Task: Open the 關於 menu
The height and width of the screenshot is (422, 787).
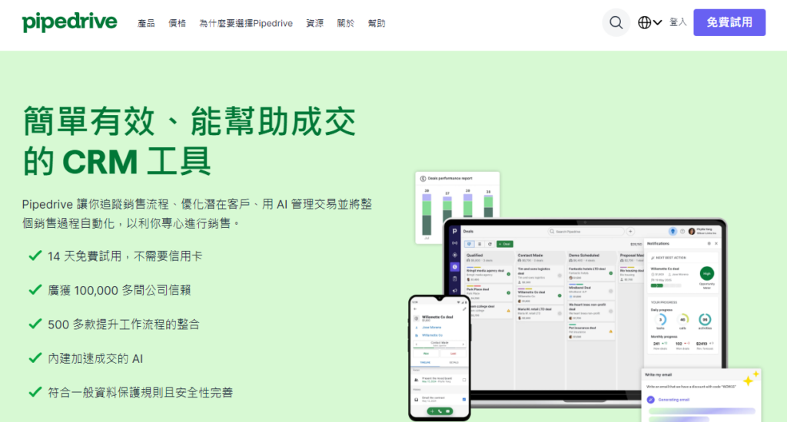Action: pyautogui.click(x=346, y=23)
